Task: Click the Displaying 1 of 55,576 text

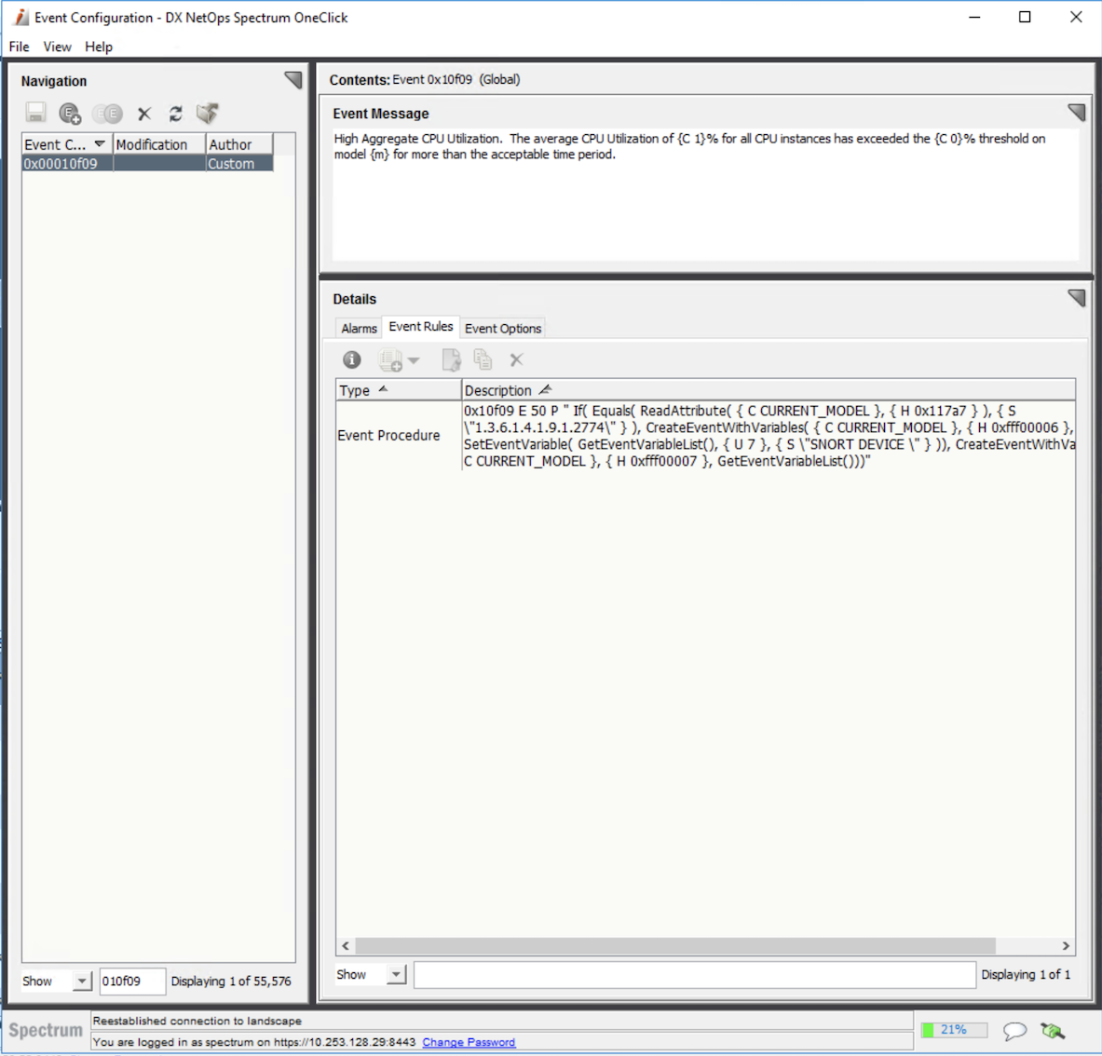Action: point(230,981)
